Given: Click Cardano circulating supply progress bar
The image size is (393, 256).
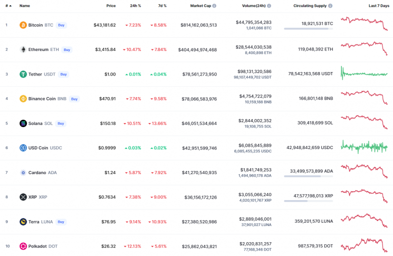Looking at the screenshot, I should [309, 177].
